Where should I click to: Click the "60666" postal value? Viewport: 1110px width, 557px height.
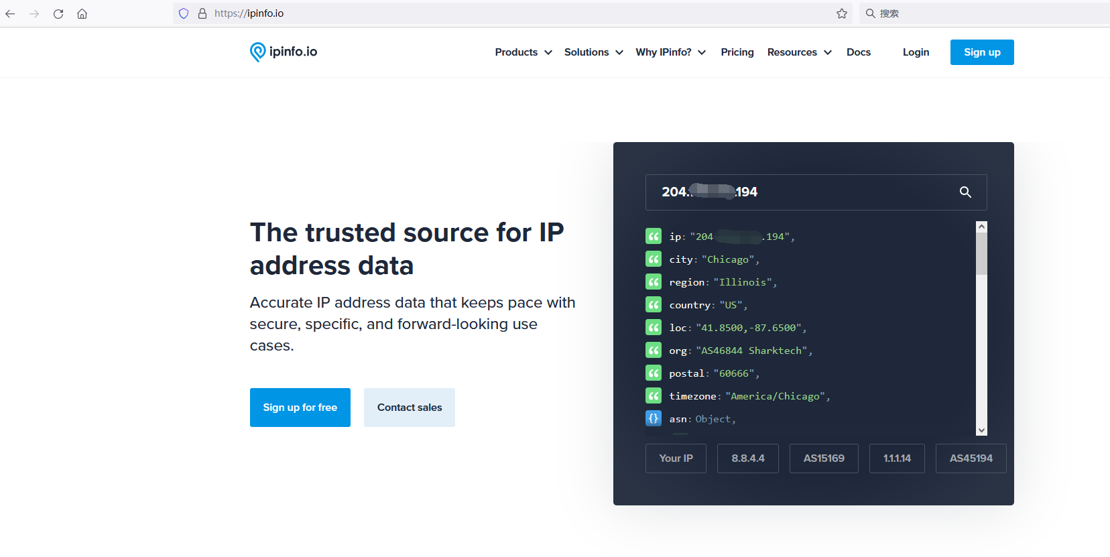(x=734, y=373)
